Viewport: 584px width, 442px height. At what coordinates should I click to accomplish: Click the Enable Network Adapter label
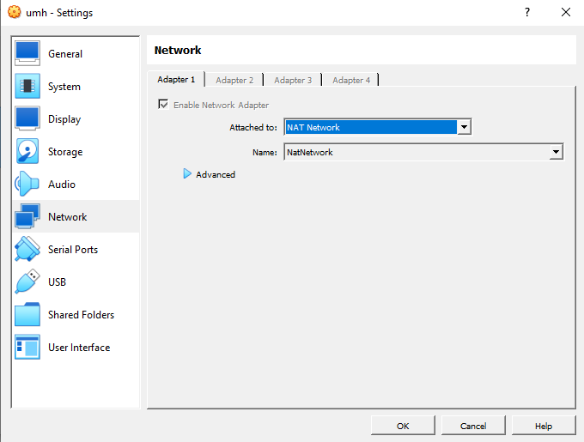221,106
